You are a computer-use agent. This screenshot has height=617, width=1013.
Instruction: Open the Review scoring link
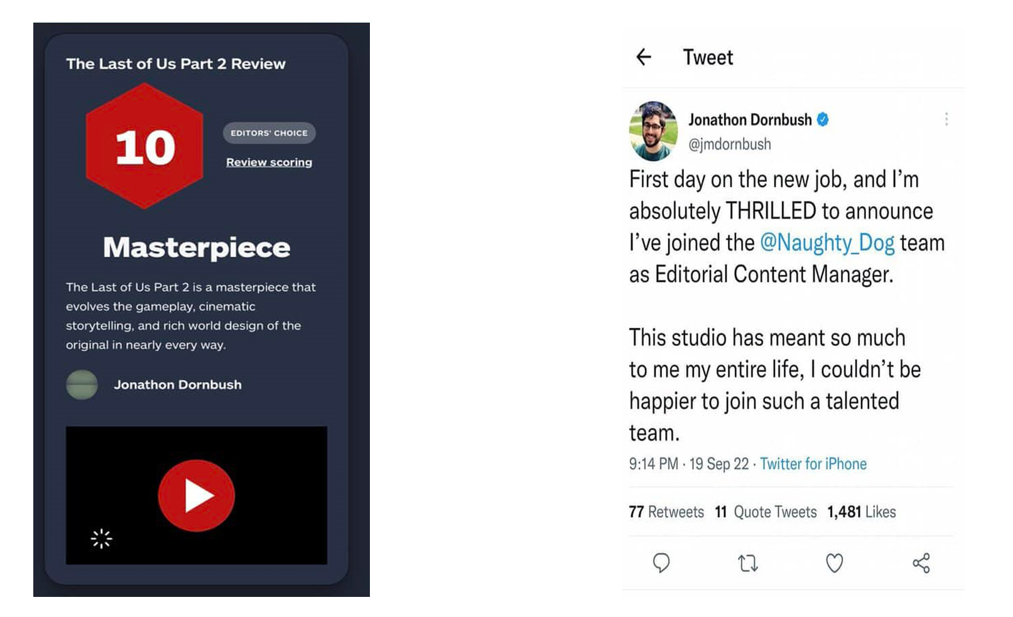pos(269,162)
